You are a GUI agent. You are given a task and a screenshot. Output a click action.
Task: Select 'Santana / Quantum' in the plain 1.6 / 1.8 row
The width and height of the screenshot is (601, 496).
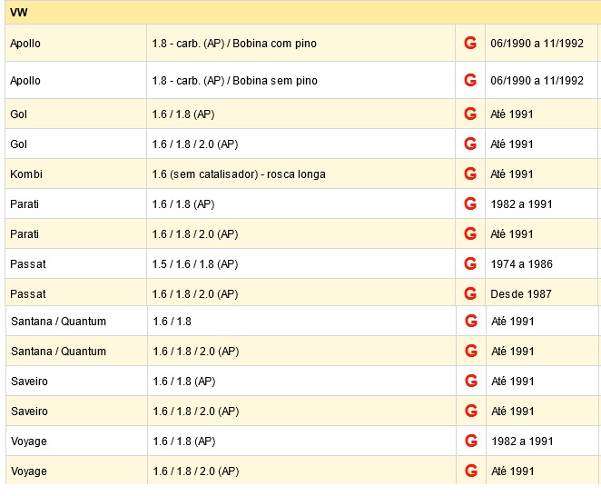(59, 321)
